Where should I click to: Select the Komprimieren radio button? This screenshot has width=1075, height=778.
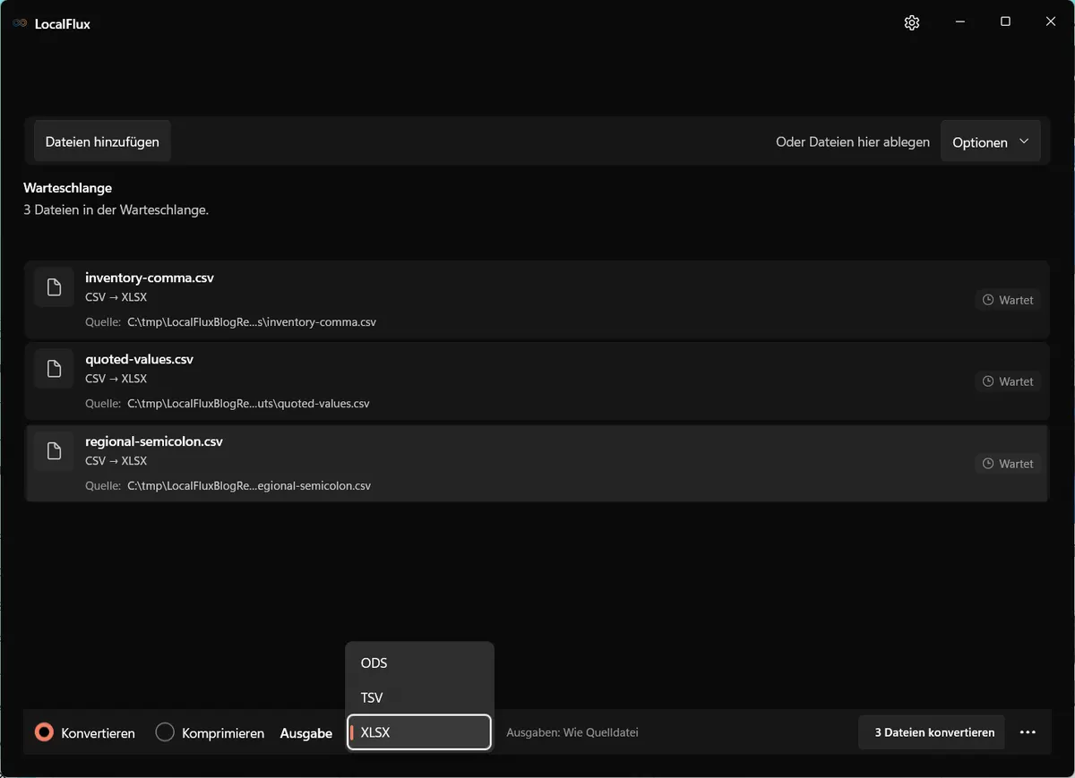pos(165,732)
